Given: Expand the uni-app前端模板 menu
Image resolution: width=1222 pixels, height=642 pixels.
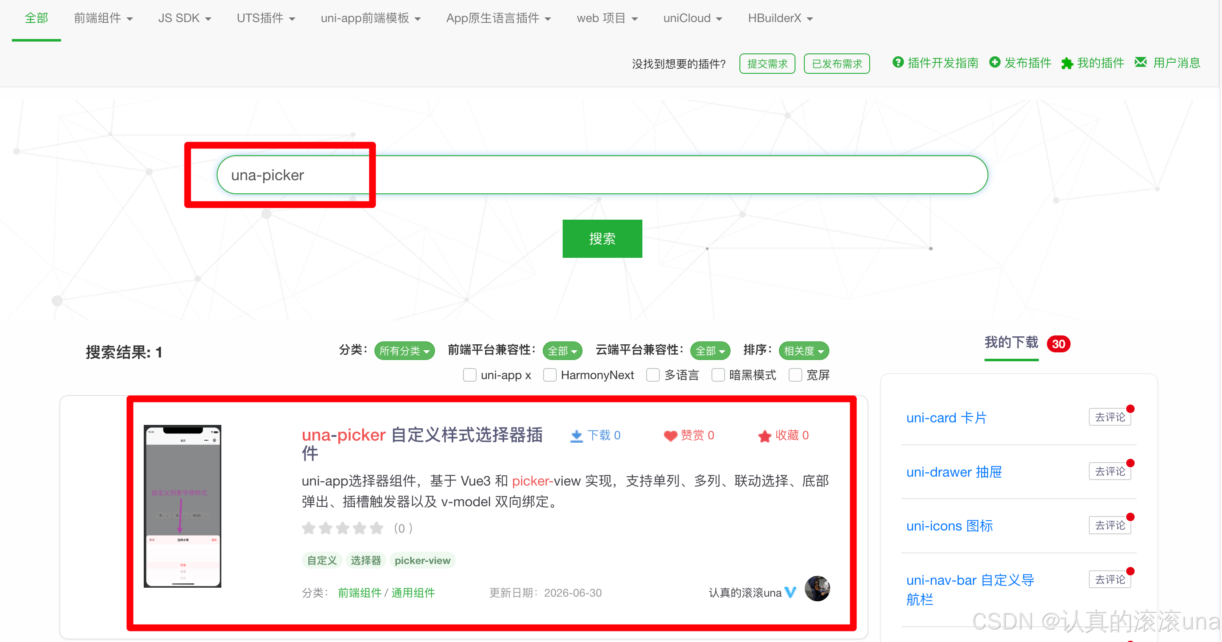Looking at the screenshot, I should (x=371, y=18).
